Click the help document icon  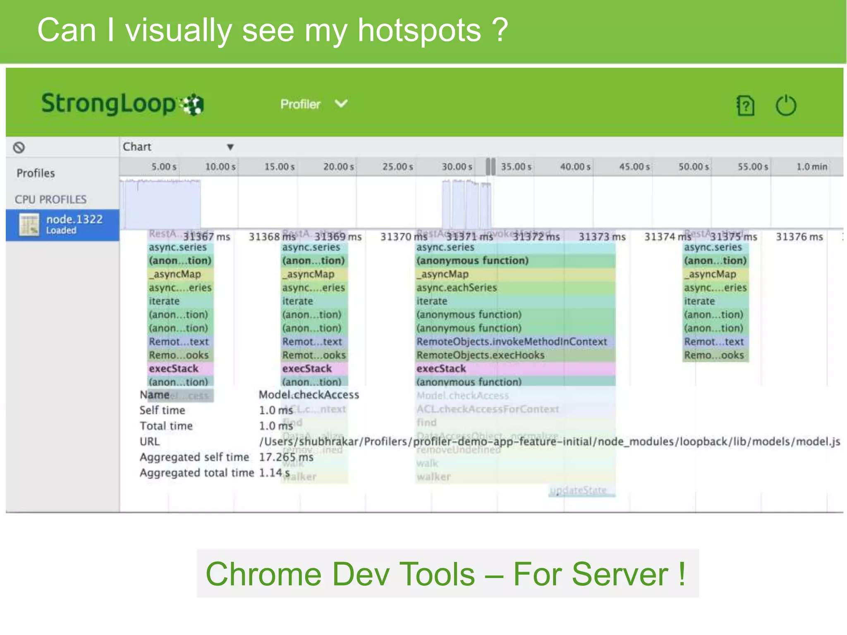tap(745, 106)
